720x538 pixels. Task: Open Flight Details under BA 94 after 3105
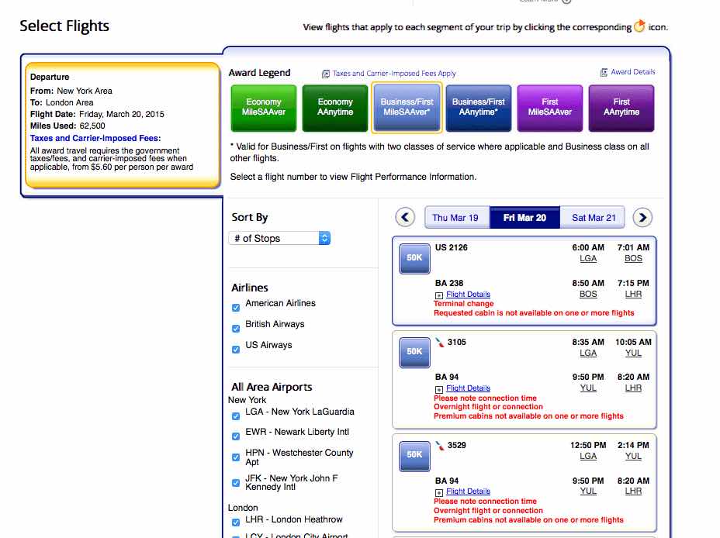[468, 388]
